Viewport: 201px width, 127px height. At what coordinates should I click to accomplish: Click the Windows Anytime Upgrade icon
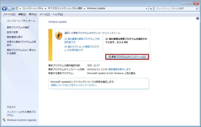[4, 120]
